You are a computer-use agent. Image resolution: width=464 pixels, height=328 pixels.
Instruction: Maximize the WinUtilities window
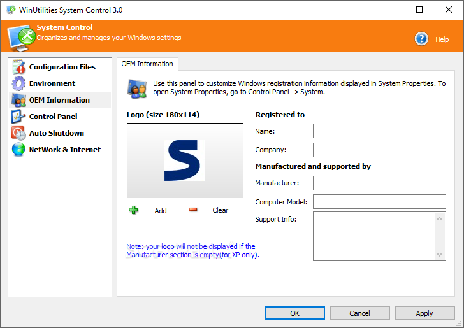point(419,10)
